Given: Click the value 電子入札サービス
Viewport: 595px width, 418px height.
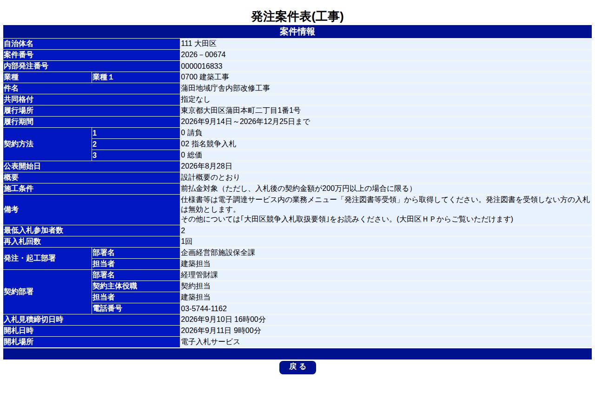Looking at the screenshot, I should click(x=211, y=342).
